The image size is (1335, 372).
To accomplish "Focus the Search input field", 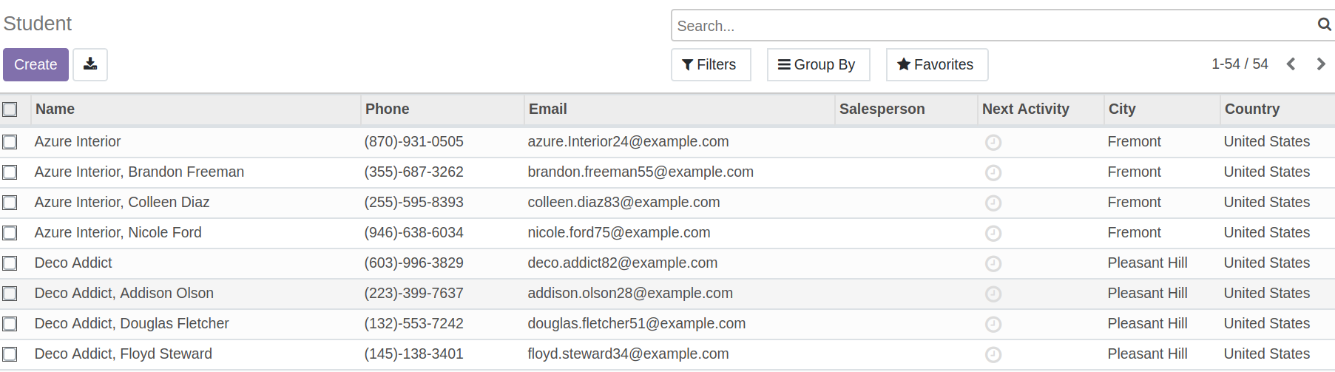I will pos(991,26).
